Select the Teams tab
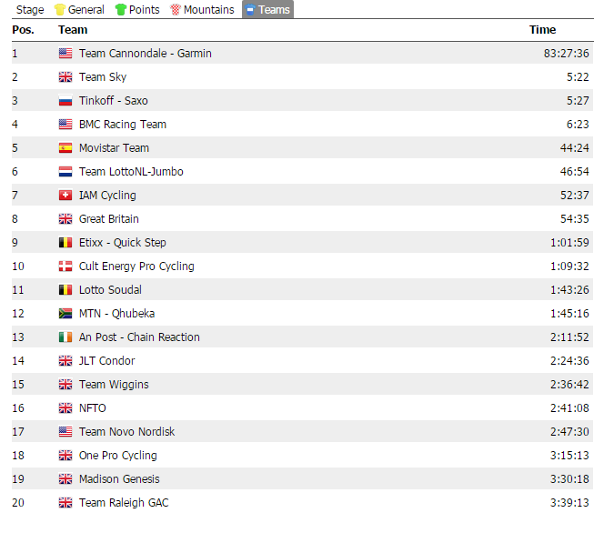The height and width of the screenshot is (543, 604). (267, 10)
